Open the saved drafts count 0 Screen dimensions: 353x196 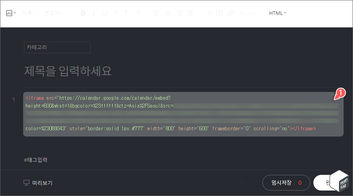(300, 183)
